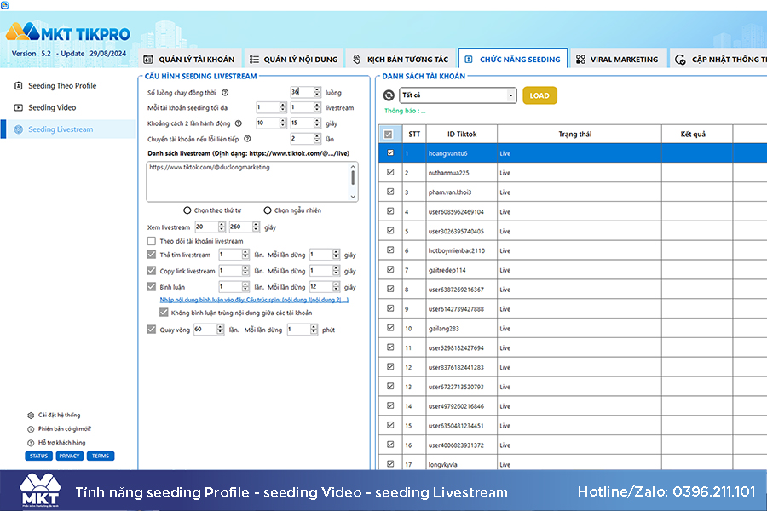Open the Kịch bản tương tác tab
The image size is (767, 511).
click(x=401, y=59)
